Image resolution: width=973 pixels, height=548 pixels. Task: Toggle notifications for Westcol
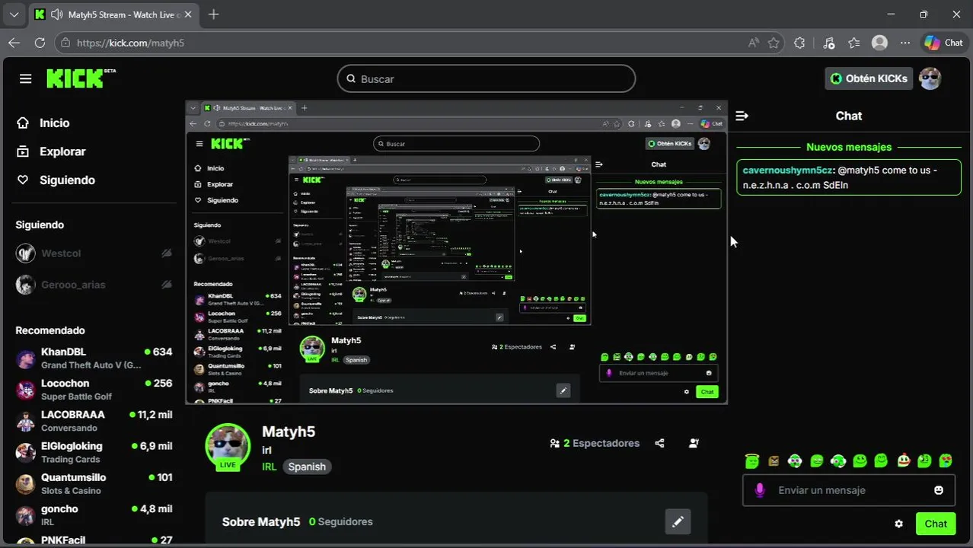[x=166, y=253]
